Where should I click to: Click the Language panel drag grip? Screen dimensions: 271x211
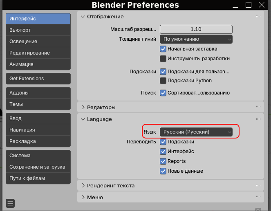258,119
